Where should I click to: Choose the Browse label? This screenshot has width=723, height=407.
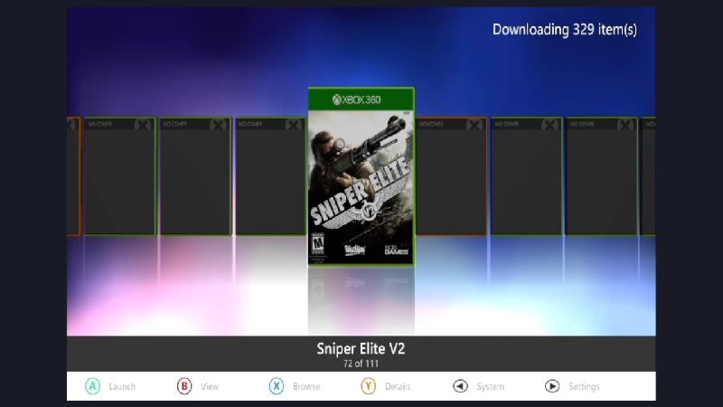(x=306, y=387)
